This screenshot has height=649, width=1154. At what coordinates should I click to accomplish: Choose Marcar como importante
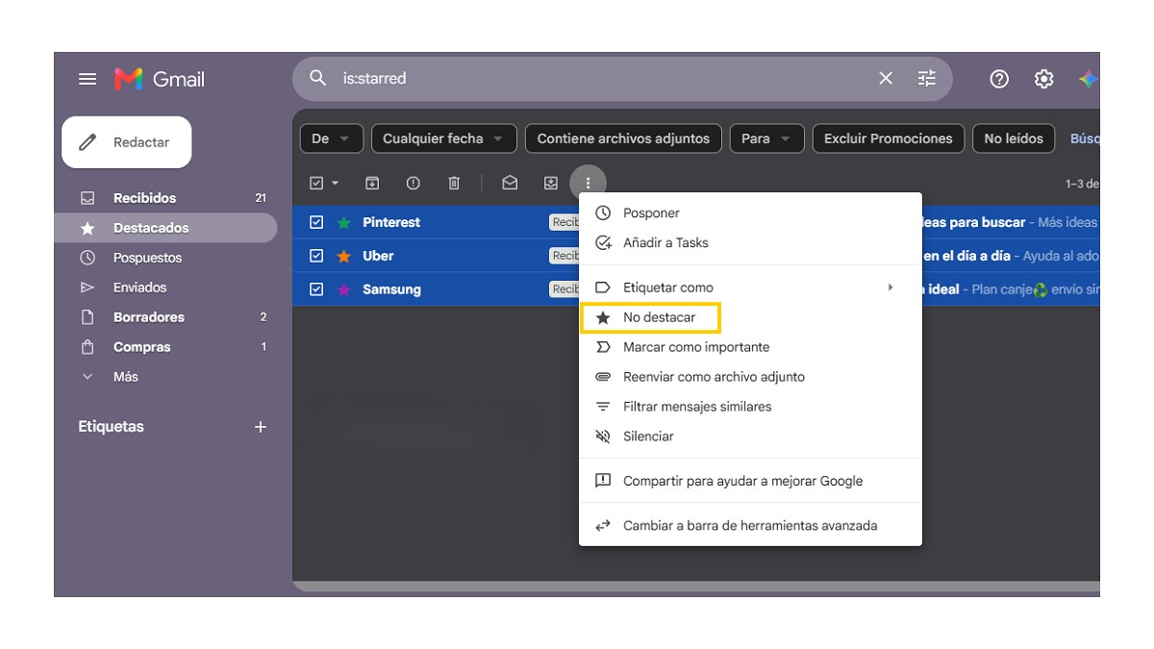(x=750, y=347)
